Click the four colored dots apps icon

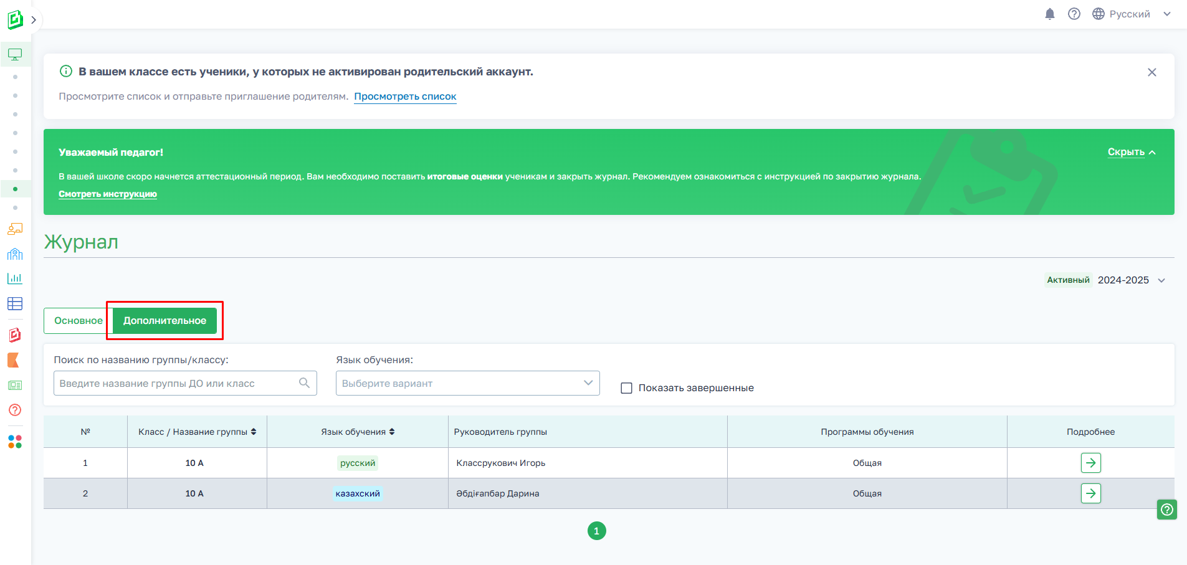point(15,442)
